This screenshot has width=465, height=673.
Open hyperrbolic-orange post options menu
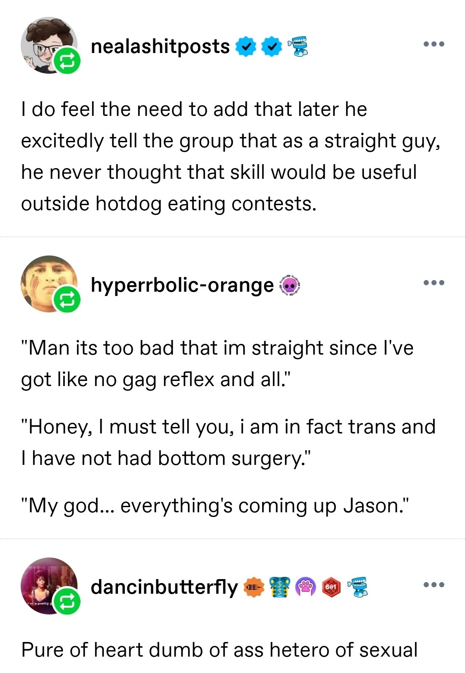(434, 283)
